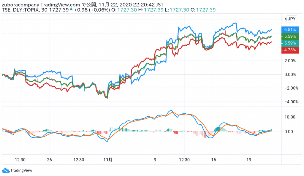Click the teal 5.59% price label
The width and height of the screenshot is (304, 176).
pyautogui.click(x=290, y=43)
